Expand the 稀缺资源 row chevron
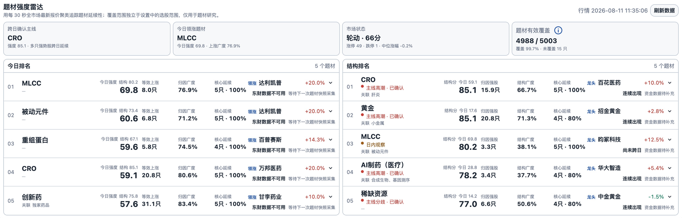The width and height of the screenshot is (682, 218). [670, 197]
